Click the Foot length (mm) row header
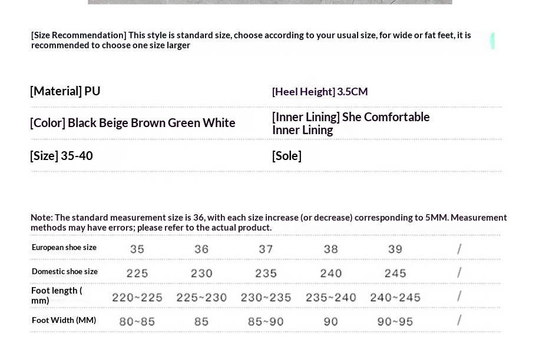Image resolution: width=539 pixels, height=353 pixels. pos(57,295)
